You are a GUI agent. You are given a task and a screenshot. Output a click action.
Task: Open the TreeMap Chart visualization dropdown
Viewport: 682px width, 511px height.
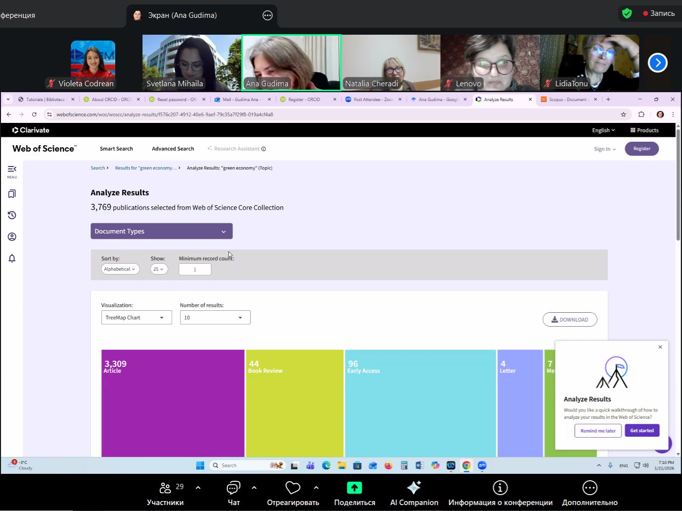pos(136,318)
